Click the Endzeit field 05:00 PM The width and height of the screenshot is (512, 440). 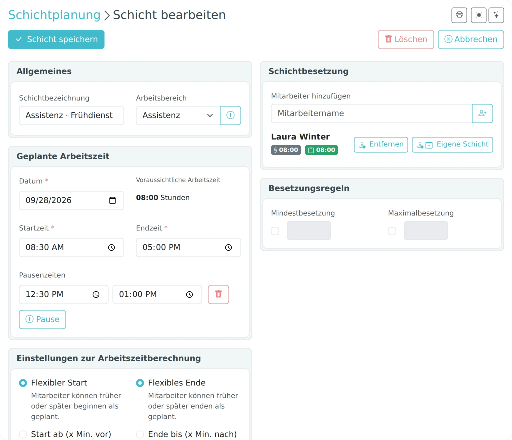[x=188, y=247]
